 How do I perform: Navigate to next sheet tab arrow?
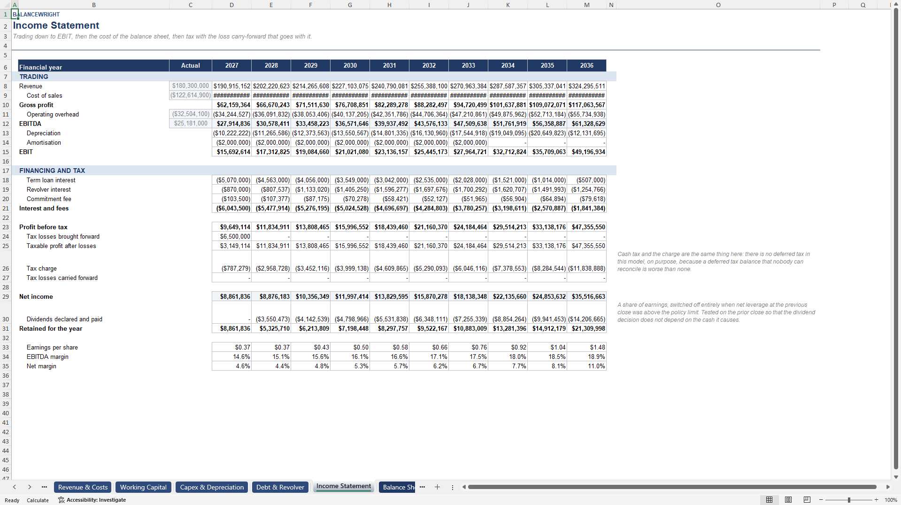tap(30, 487)
